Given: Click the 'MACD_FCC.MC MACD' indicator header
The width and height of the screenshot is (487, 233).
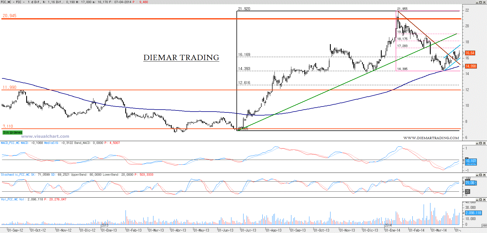Looking at the screenshot, I should point(15,143).
